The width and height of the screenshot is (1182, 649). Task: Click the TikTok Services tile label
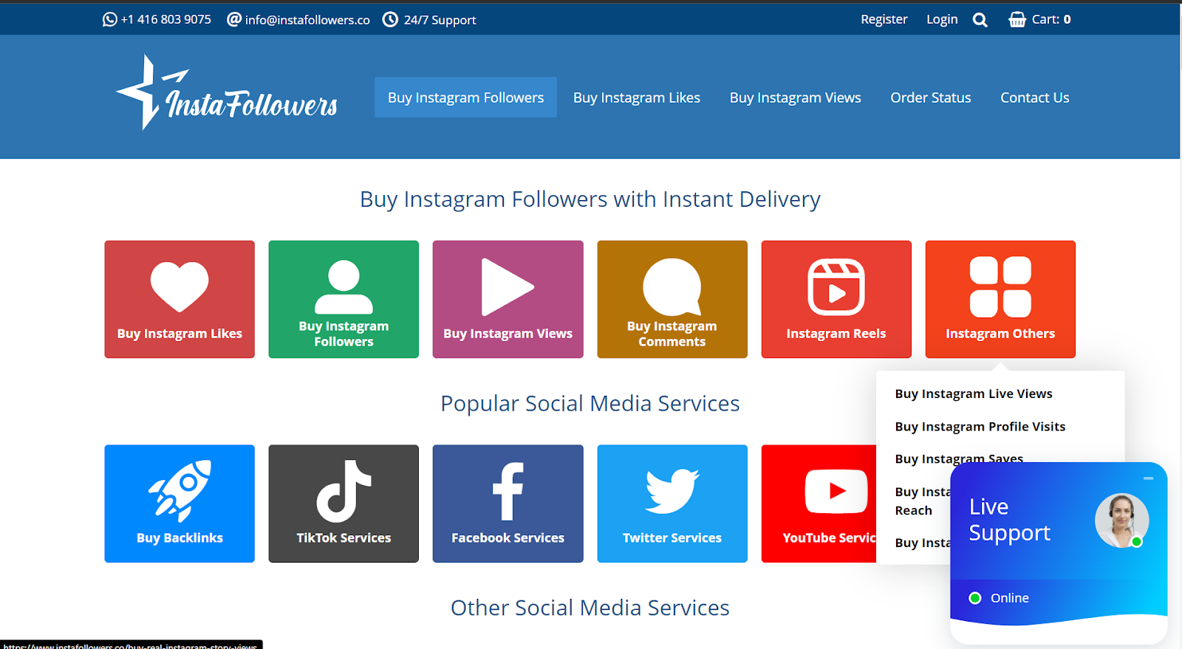coord(344,538)
